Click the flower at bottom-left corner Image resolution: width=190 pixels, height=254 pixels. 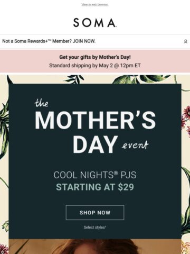pyautogui.click(x=4, y=248)
